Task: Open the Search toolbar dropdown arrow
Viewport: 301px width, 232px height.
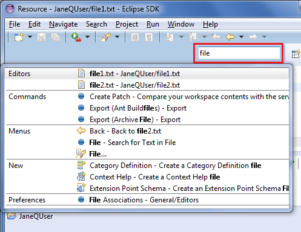Action: pyautogui.click(x=117, y=37)
